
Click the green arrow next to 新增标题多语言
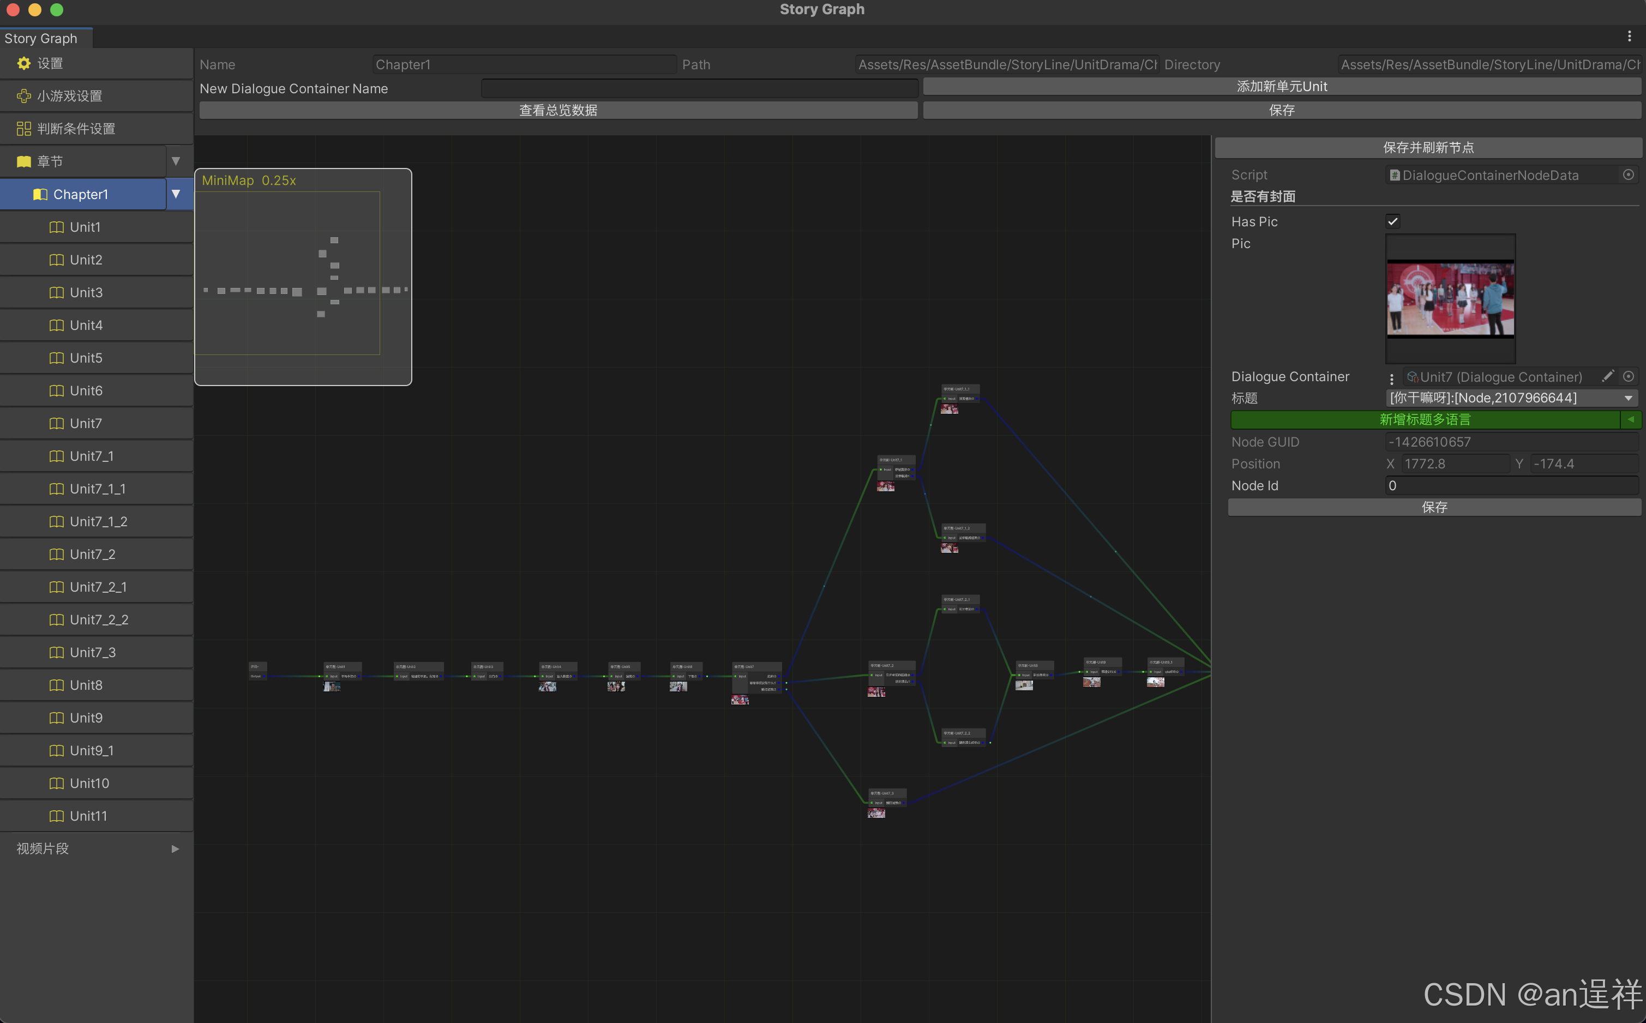1630,419
